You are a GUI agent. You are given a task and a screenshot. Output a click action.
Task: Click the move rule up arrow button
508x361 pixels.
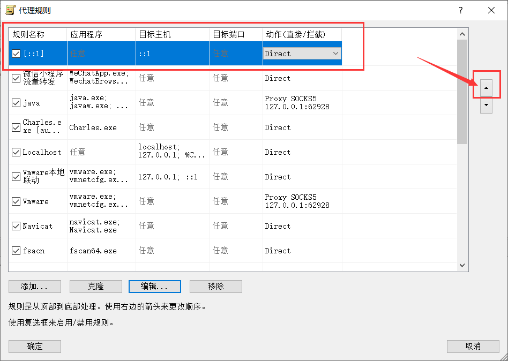point(486,87)
